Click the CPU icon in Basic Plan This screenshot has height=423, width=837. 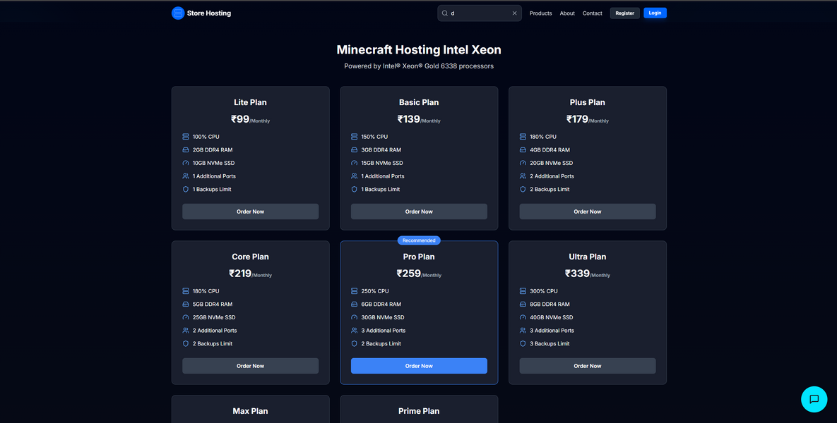[355, 137]
